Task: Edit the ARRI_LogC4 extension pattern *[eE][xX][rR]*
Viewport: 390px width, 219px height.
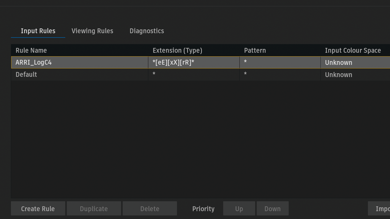Action: 193,62
